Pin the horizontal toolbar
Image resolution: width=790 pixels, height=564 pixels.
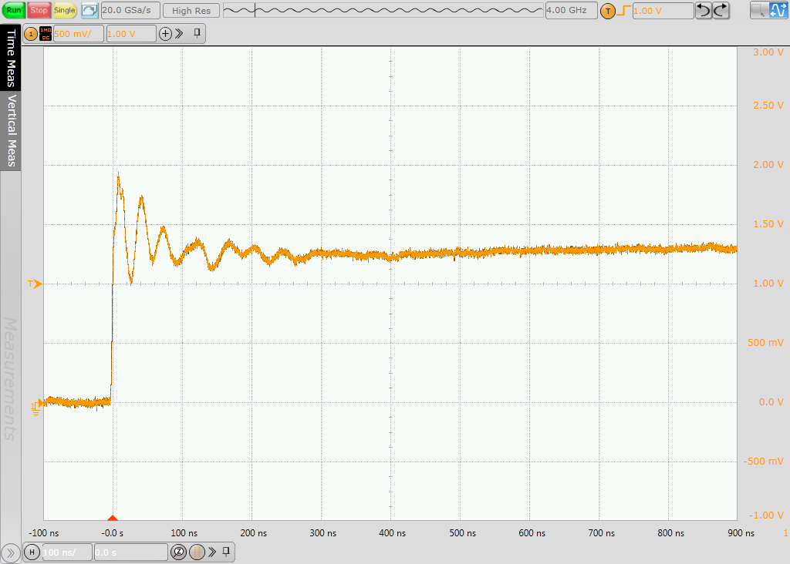pyautogui.click(x=226, y=552)
